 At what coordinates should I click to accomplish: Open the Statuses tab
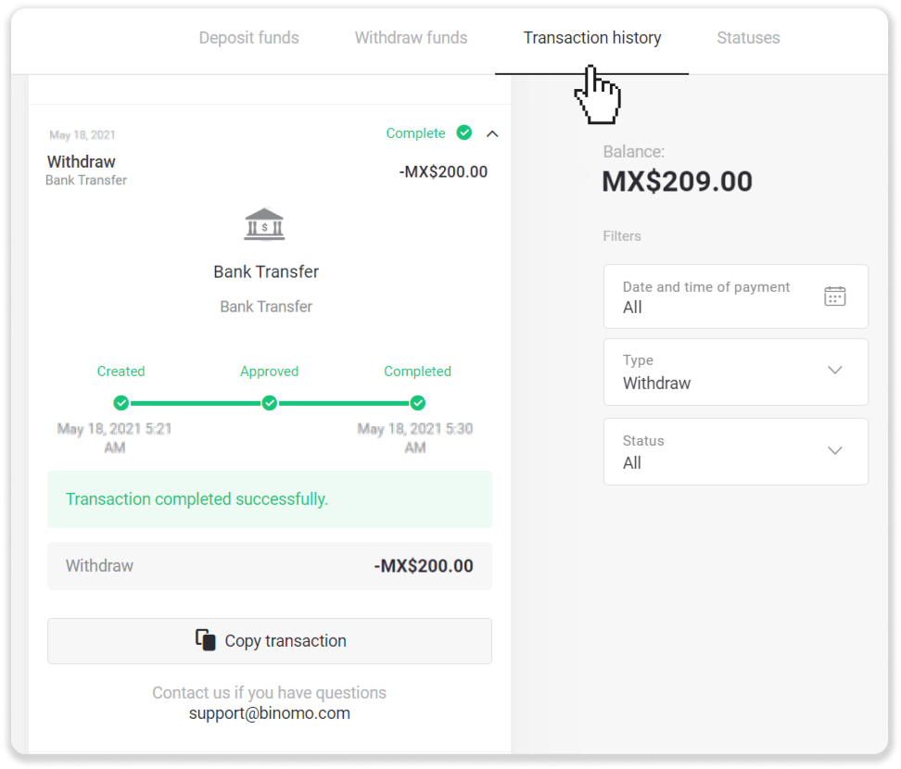point(748,38)
